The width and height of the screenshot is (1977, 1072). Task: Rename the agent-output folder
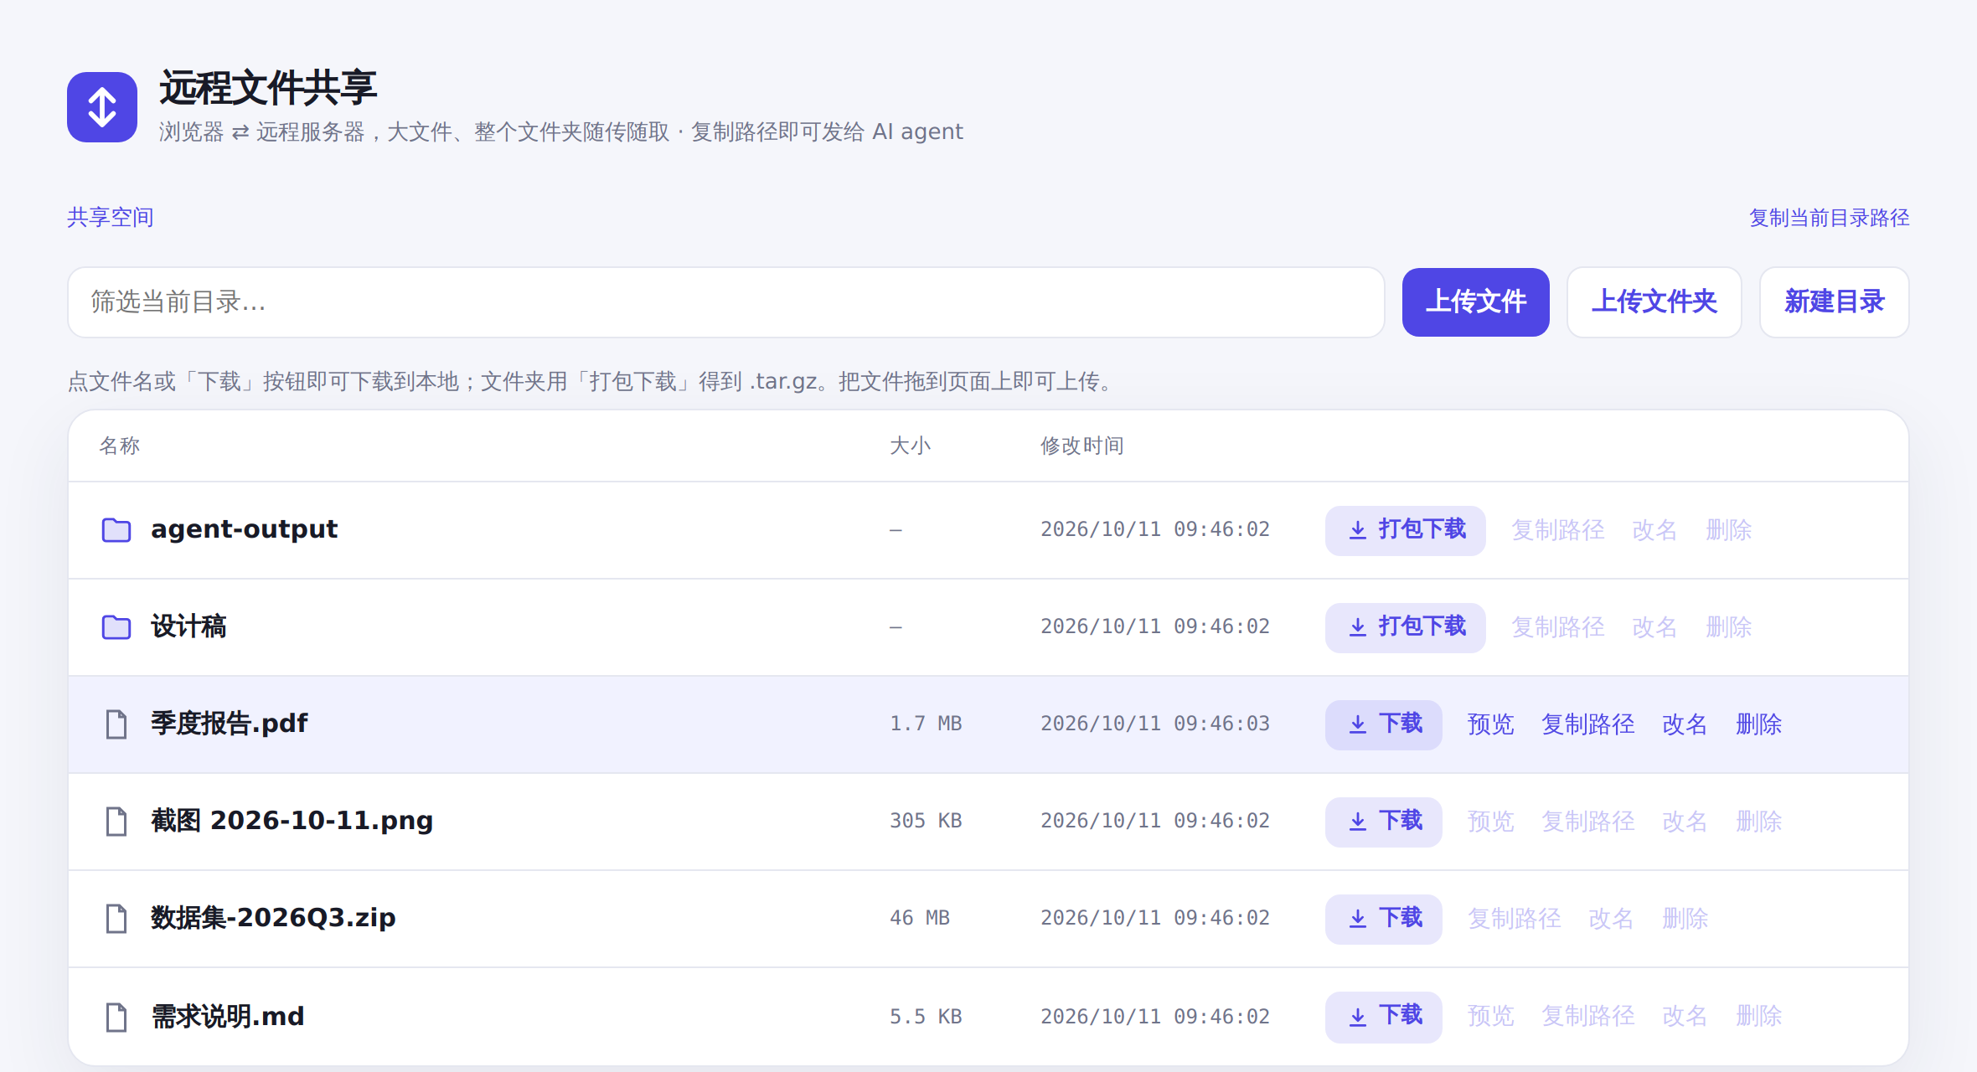tap(1654, 530)
